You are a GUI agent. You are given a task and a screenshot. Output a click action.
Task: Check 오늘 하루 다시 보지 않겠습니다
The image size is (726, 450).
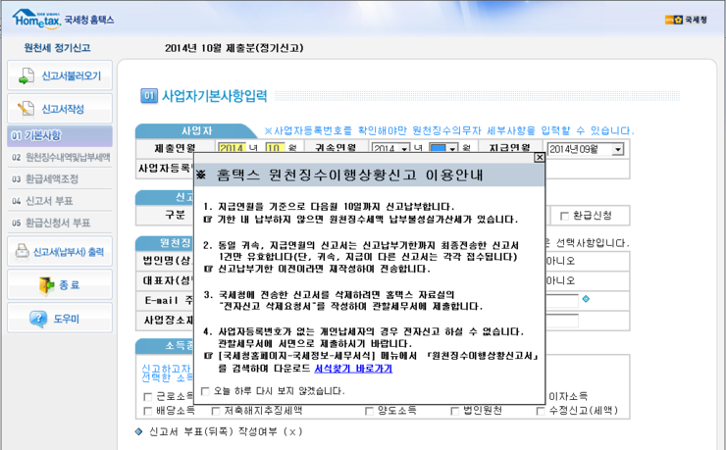click(x=205, y=390)
